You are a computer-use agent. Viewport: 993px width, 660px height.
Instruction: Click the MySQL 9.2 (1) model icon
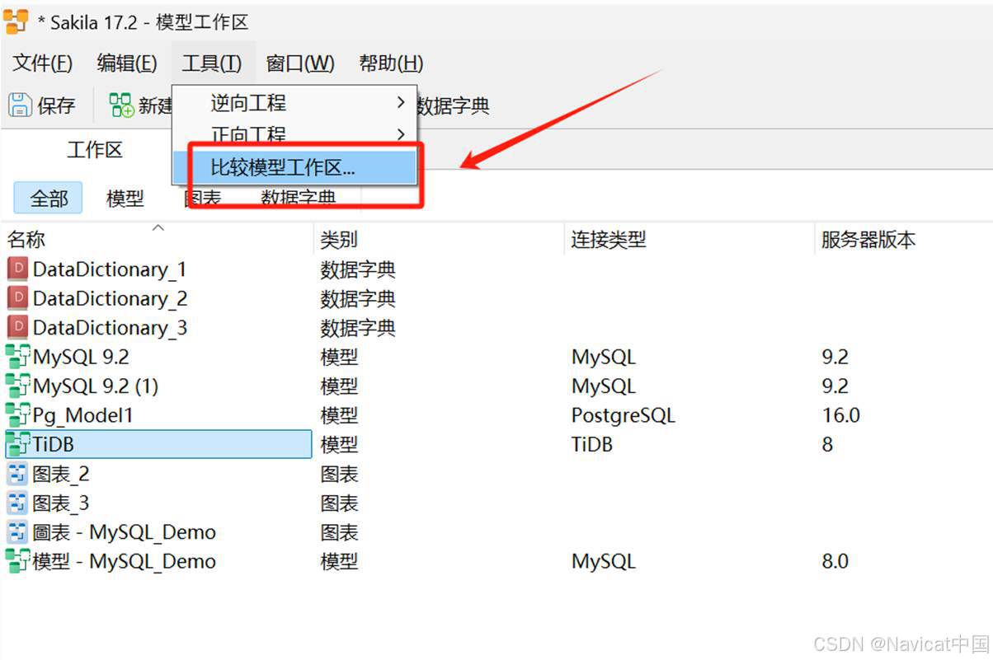17,386
